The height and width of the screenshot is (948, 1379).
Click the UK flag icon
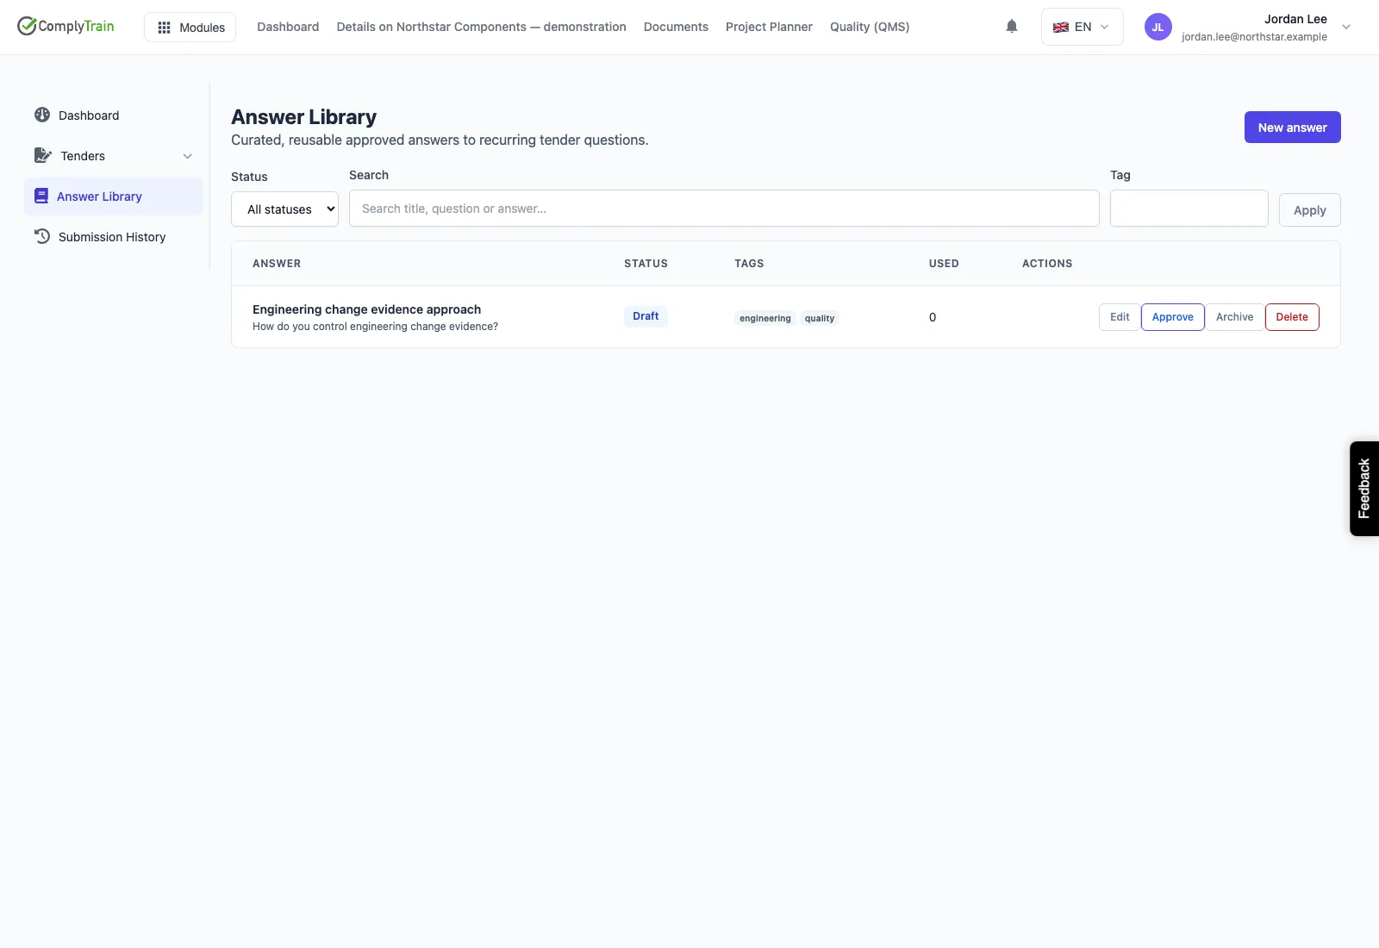tap(1061, 27)
